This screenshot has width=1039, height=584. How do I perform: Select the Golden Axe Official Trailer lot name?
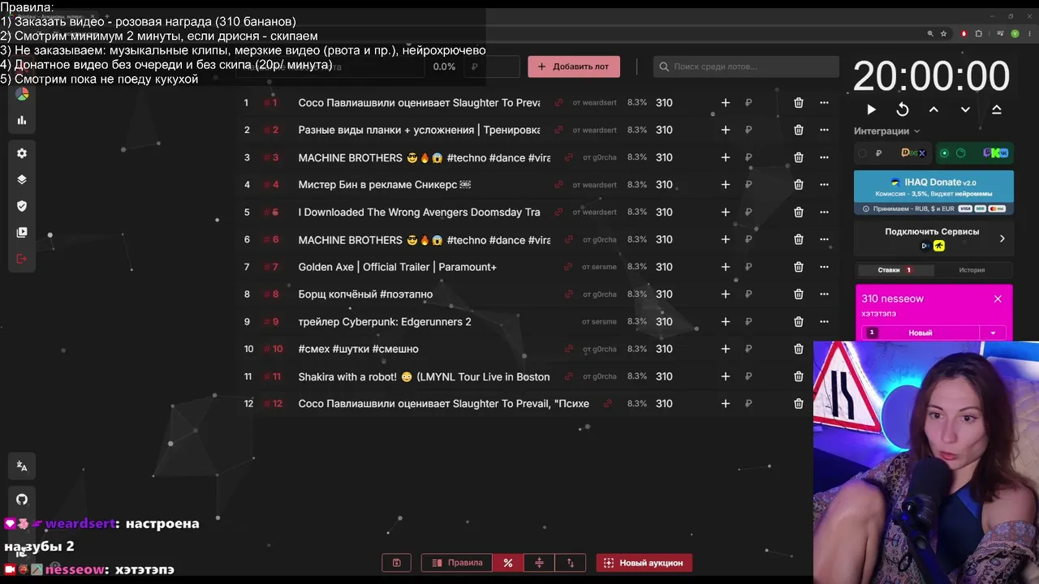click(397, 267)
